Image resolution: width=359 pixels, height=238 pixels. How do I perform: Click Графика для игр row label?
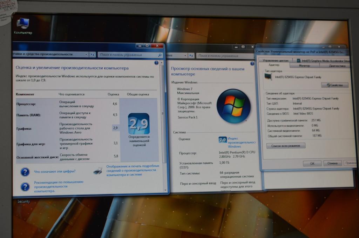(31, 144)
